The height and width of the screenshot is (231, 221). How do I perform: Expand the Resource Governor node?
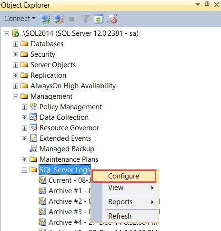tap(24, 128)
